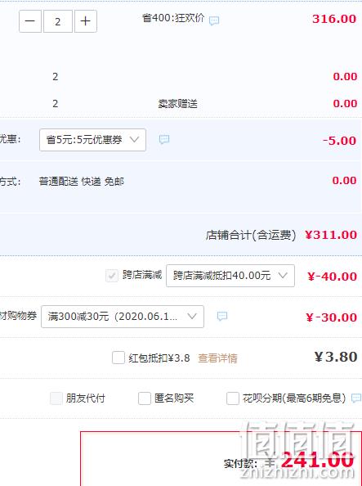
Task: Click comment icon beside 5元优惠券 dropdown
Action: (164, 139)
